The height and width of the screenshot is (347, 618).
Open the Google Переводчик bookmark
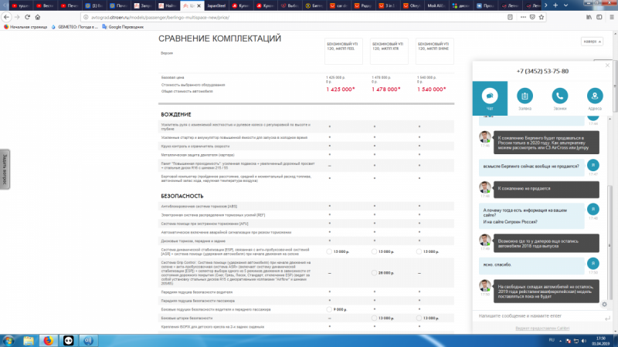click(x=122, y=27)
